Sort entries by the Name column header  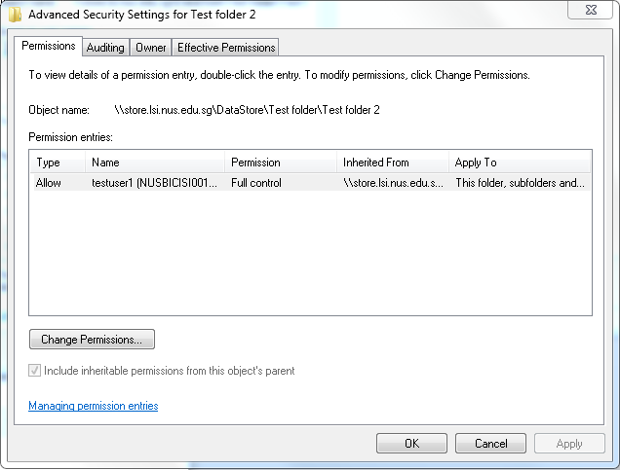155,163
